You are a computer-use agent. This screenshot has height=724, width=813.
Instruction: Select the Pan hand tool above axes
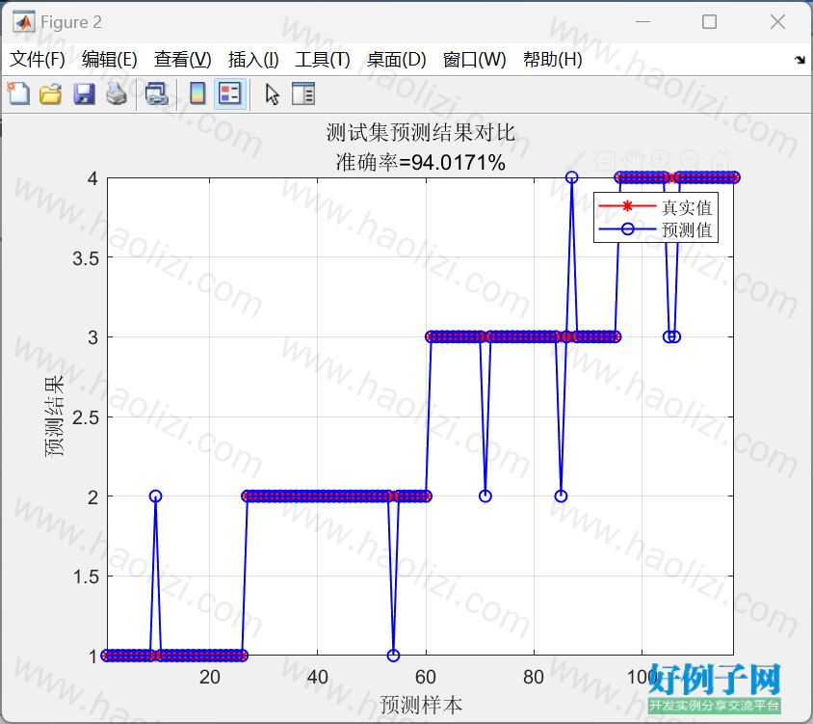point(633,160)
